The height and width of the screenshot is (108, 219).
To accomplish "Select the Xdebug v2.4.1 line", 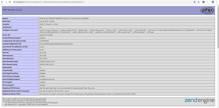I will pyautogui.click(x=26, y=104).
